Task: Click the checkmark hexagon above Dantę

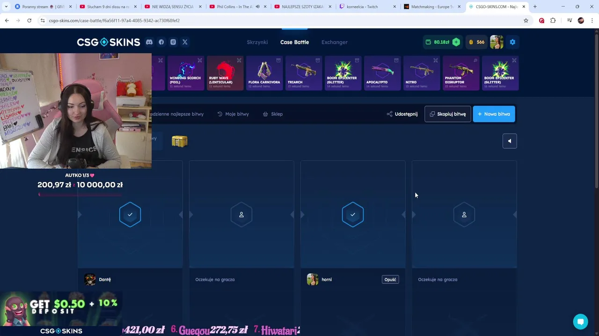Action: click(x=130, y=215)
